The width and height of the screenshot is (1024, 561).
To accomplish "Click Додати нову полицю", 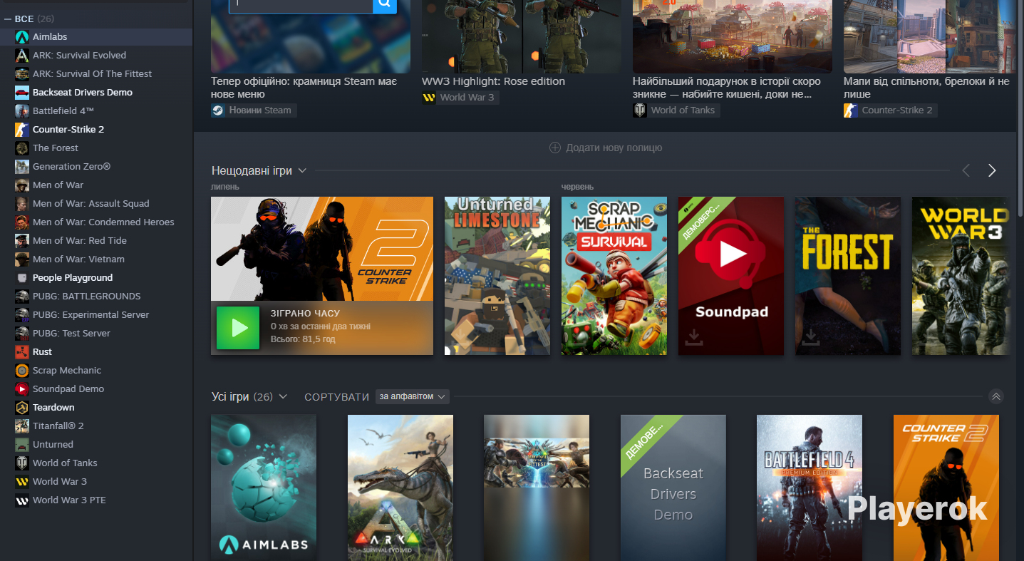I will tap(606, 148).
